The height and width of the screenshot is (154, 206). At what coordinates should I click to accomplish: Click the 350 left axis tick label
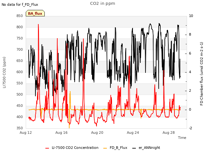click(20, 128)
